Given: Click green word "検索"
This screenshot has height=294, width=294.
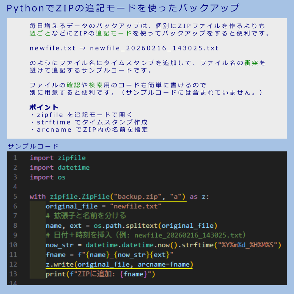Looking at the screenshot, I should pos(96,85).
